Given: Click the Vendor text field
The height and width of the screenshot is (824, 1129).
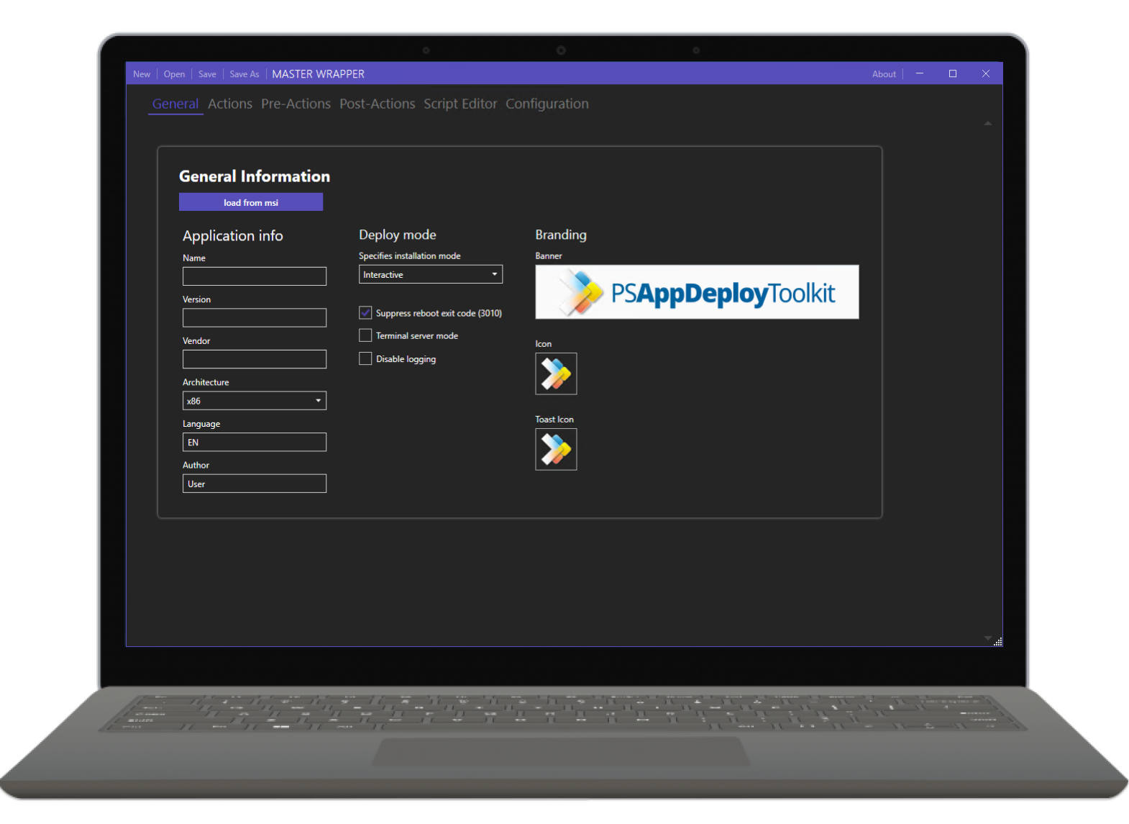Looking at the screenshot, I should click(254, 359).
